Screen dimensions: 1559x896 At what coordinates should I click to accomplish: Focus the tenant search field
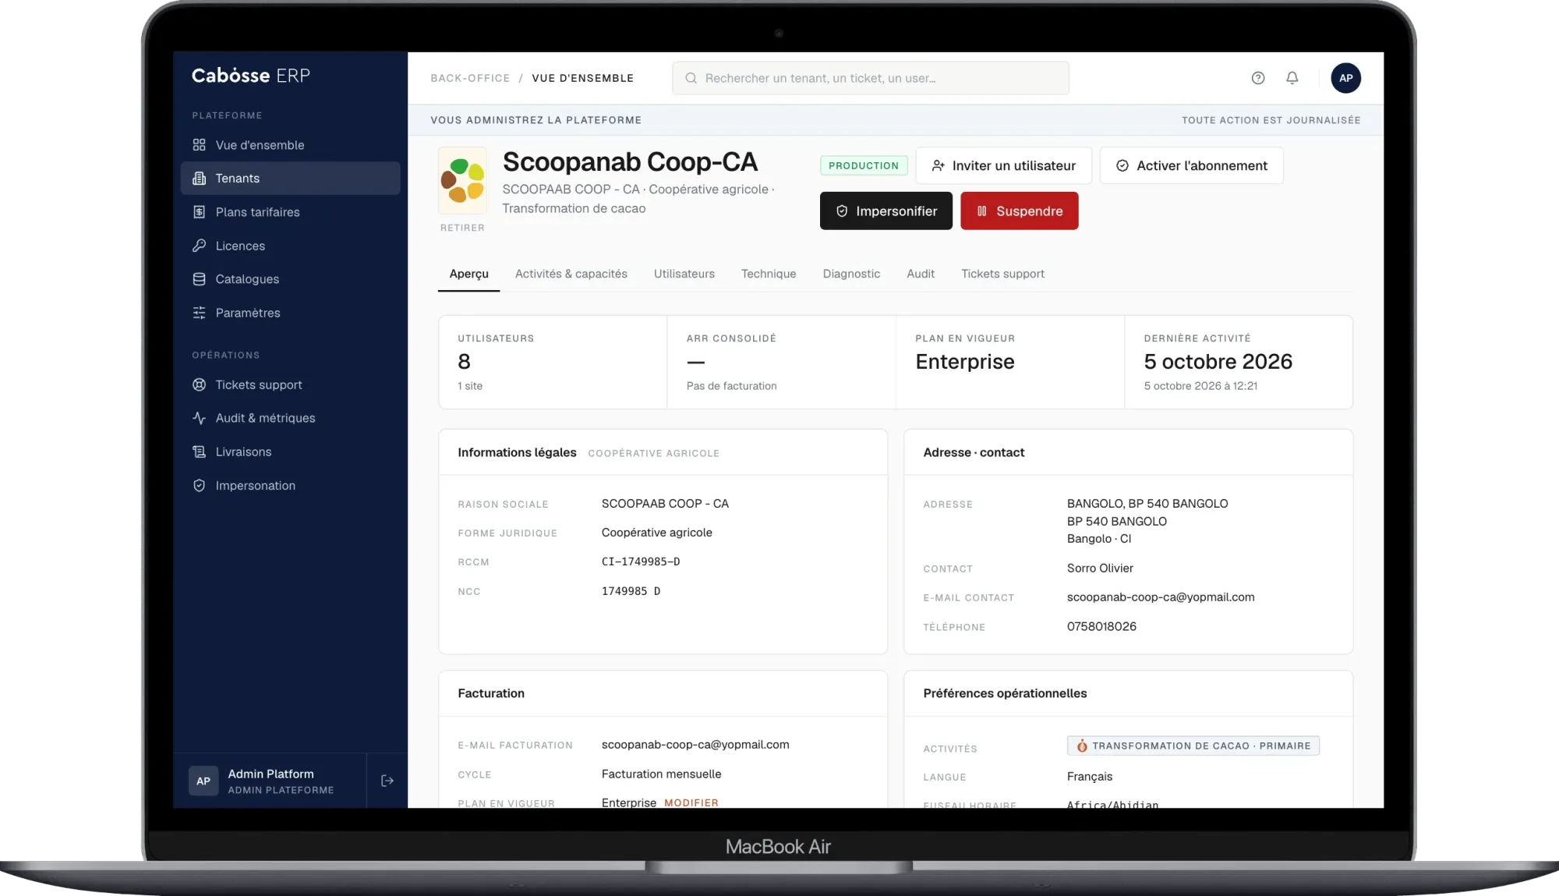tap(871, 78)
